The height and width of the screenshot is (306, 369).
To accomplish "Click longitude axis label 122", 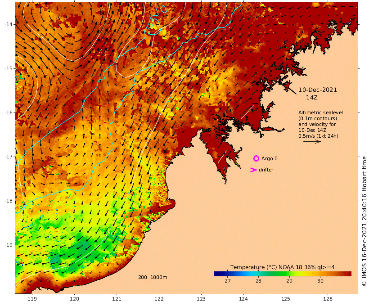I will 159,299.
